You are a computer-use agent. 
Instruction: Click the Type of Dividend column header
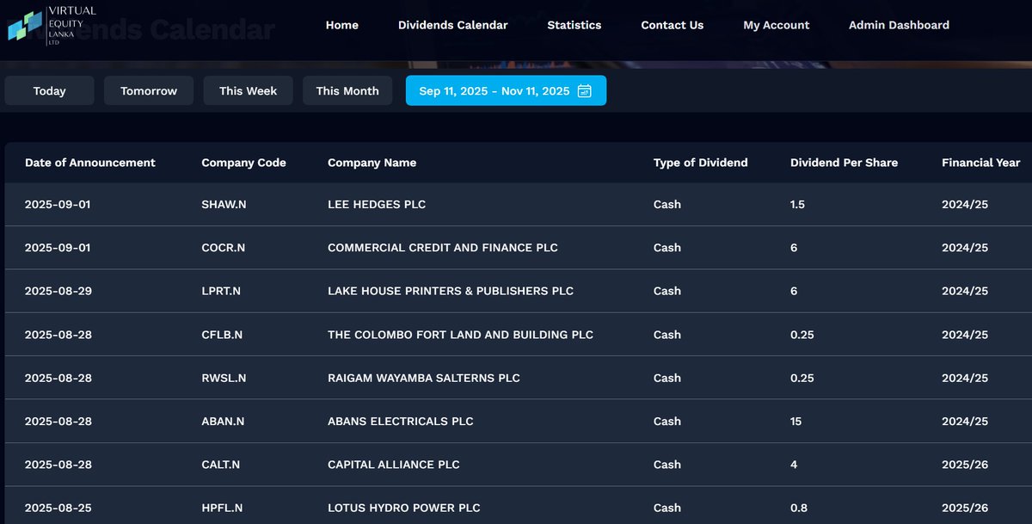click(x=701, y=163)
